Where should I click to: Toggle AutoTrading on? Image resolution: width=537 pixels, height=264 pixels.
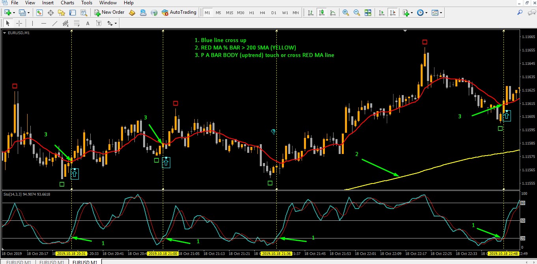(x=179, y=13)
